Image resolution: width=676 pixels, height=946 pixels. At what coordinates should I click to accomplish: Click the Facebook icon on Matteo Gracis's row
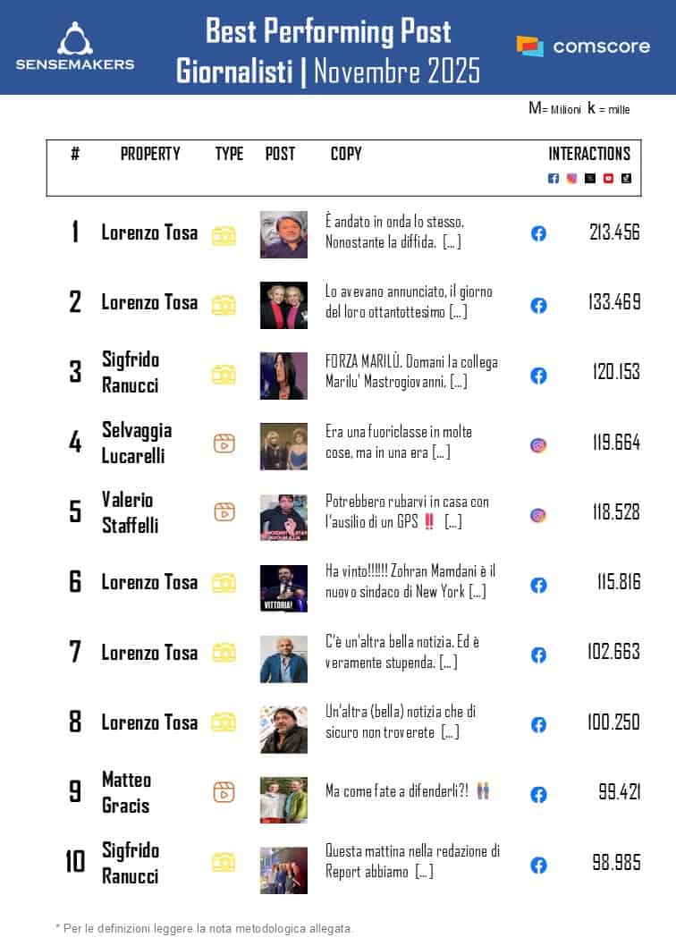click(x=538, y=795)
